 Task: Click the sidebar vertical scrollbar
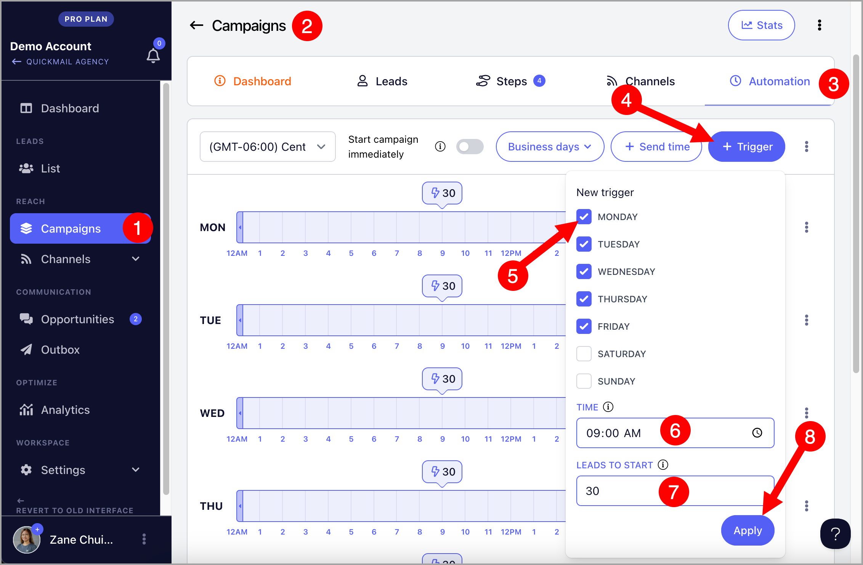166,289
